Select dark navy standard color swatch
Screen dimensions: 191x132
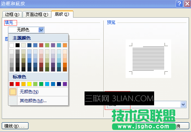[59, 84]
